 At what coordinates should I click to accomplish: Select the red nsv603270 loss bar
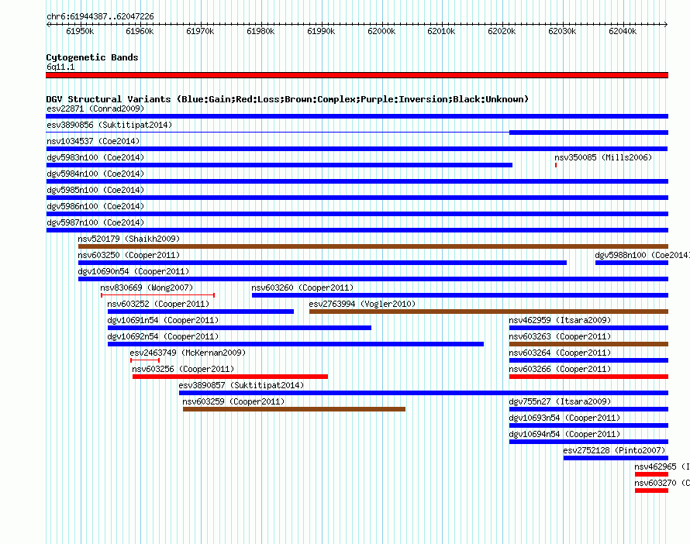coord(652,491)
